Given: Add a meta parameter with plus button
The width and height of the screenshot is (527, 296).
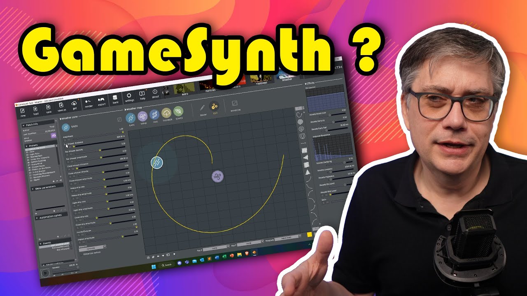Looking at the screenshot, I should [x=54, y=211].
